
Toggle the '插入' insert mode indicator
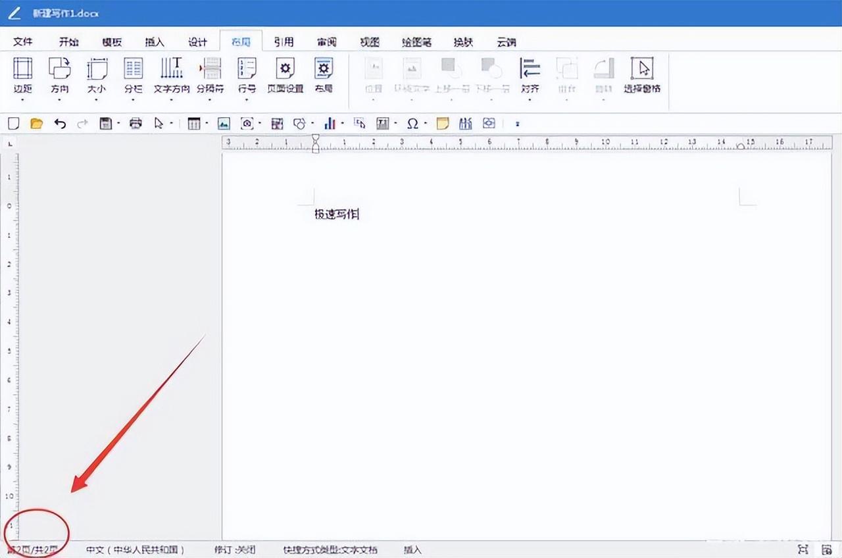412,549
